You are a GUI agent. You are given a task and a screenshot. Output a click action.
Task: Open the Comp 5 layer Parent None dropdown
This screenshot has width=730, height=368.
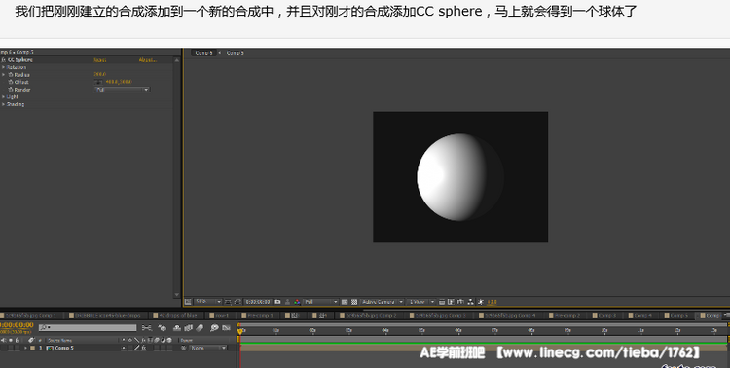(208, 348)
